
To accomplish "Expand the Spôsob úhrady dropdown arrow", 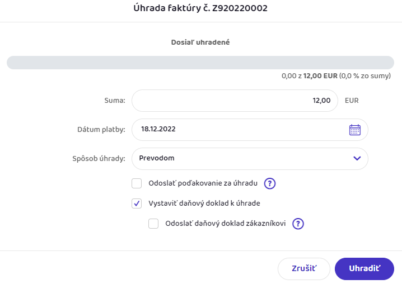I will point(357,159).
